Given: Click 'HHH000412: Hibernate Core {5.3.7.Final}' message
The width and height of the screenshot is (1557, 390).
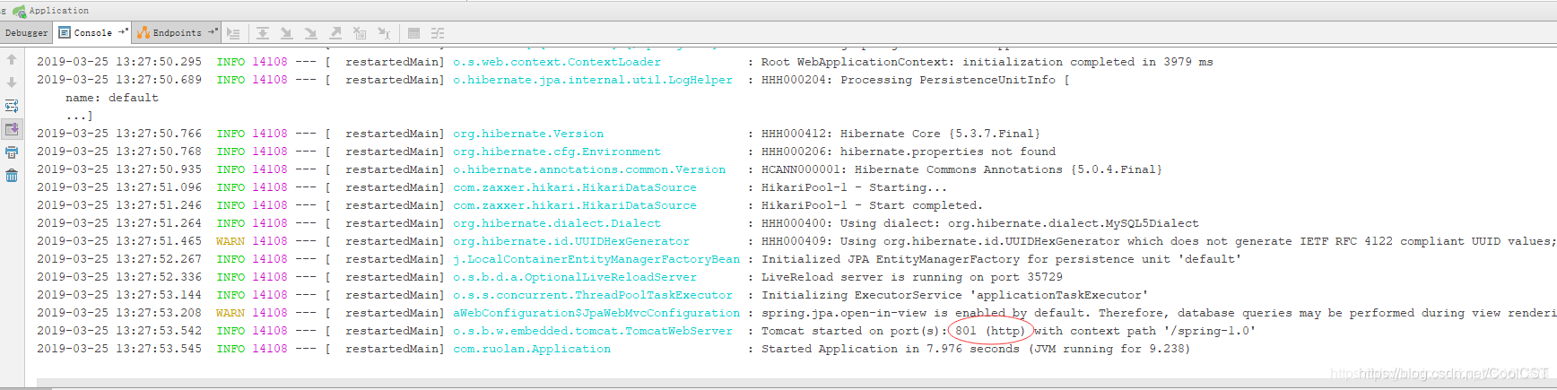Looking at the screenshot, I should [x=900, y=134].
